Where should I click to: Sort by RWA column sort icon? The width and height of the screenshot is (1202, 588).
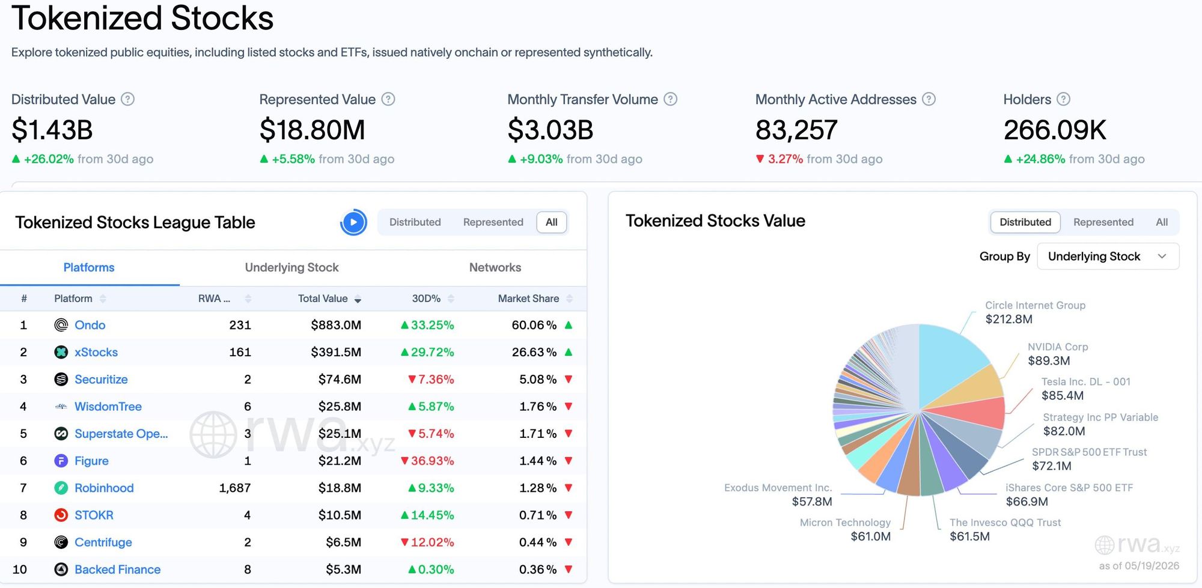pos(248,299)
